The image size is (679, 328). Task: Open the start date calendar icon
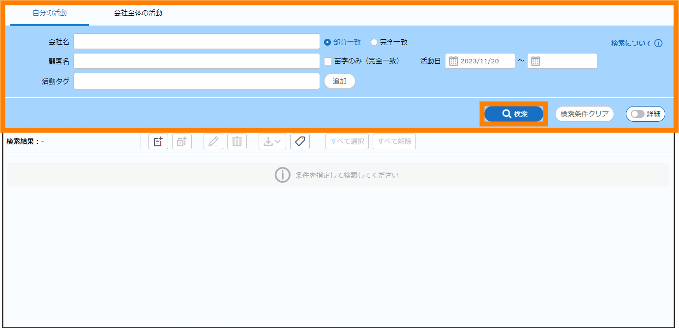point(453,61)
